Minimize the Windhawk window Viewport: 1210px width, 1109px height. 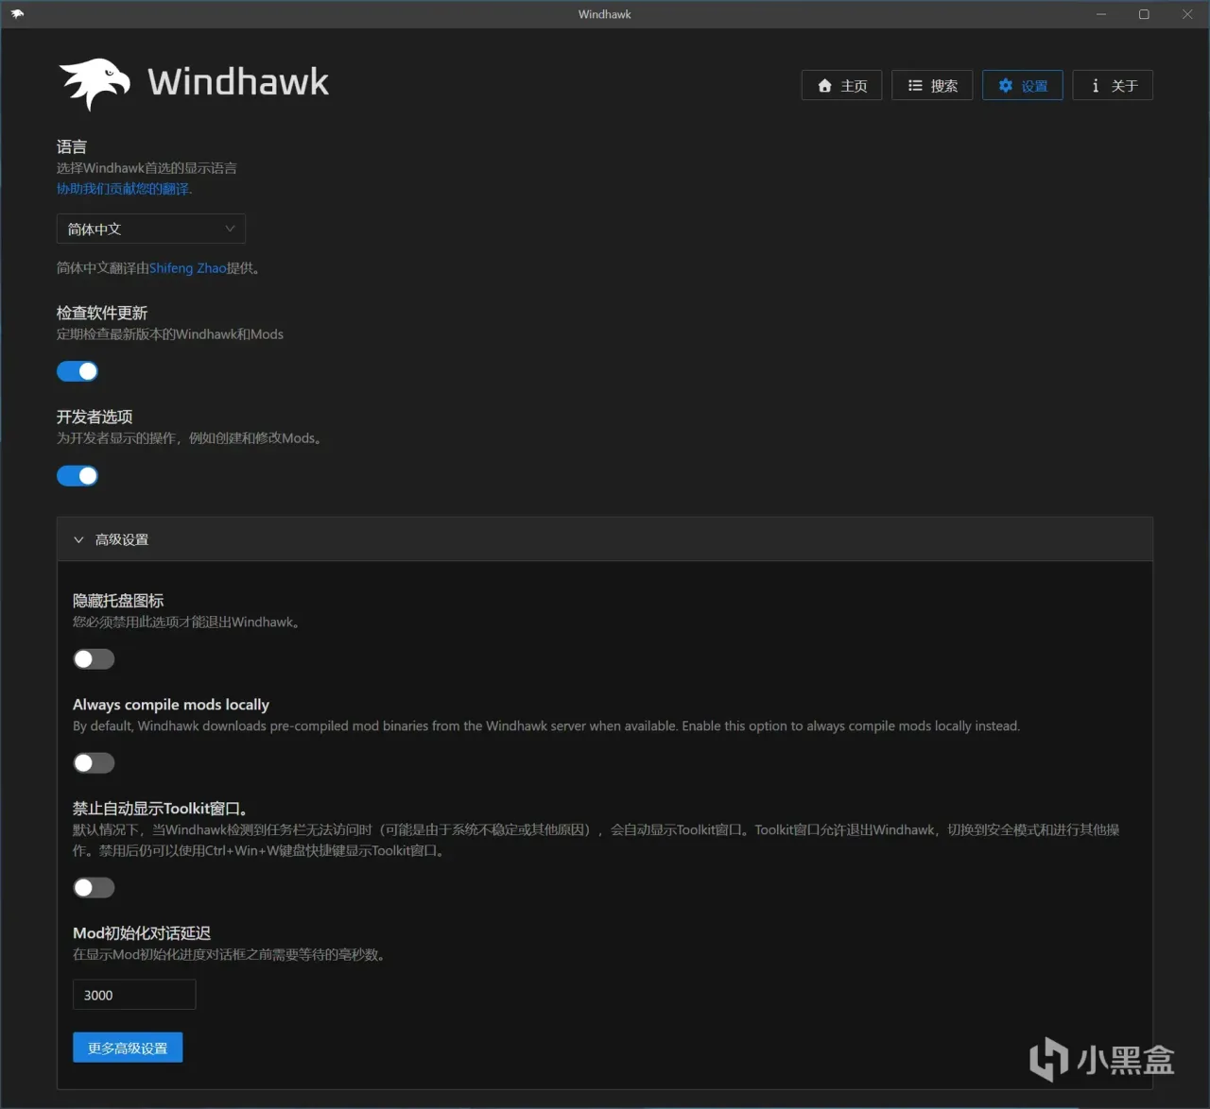coord(1101,14)
